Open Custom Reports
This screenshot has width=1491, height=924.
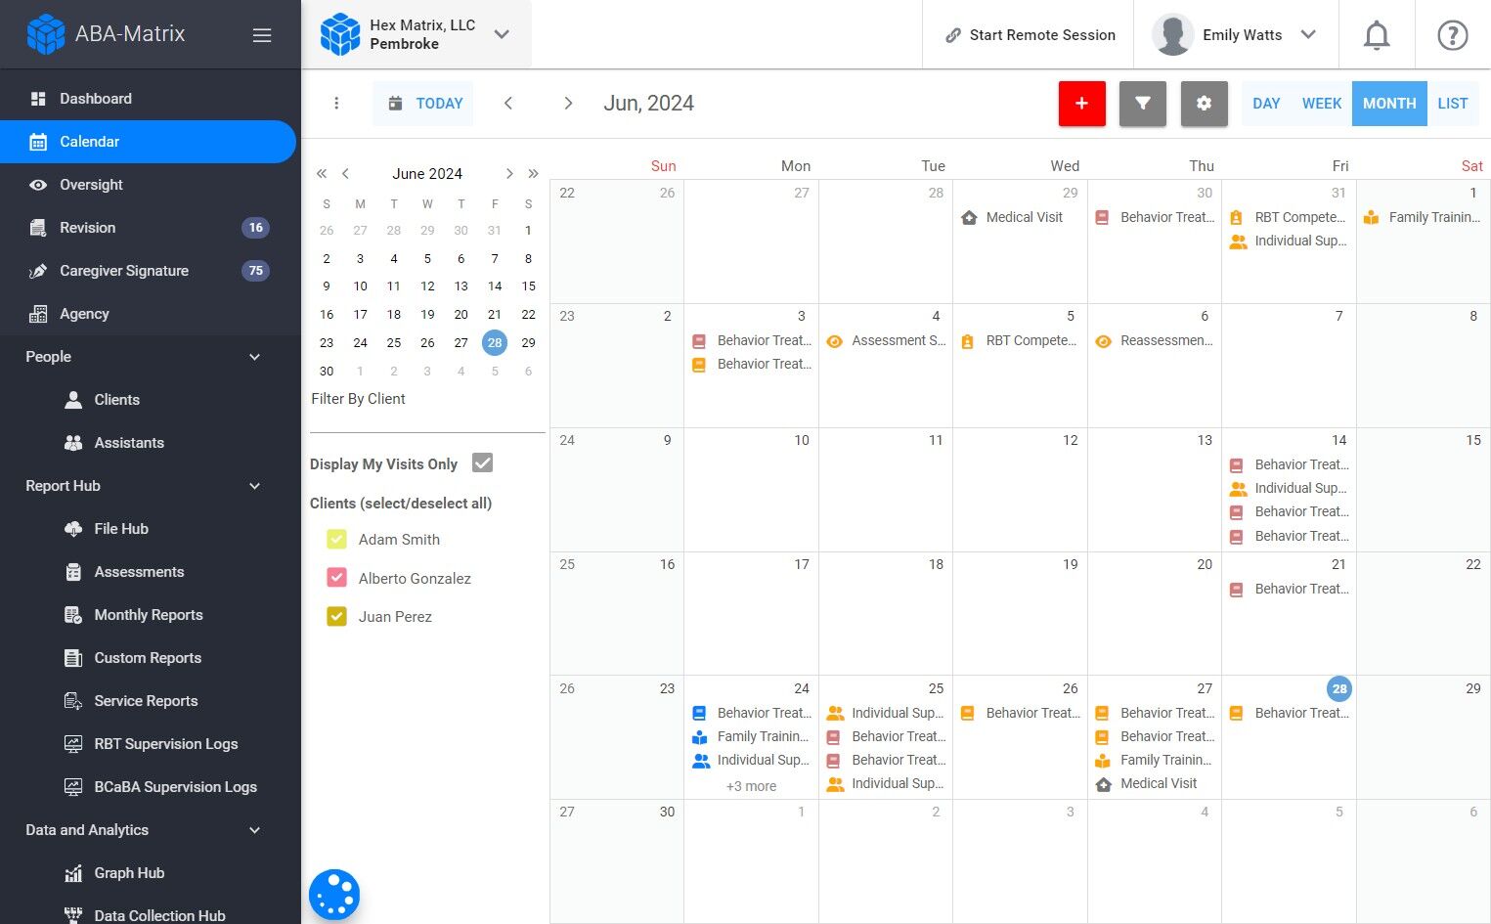click(150, 658)
